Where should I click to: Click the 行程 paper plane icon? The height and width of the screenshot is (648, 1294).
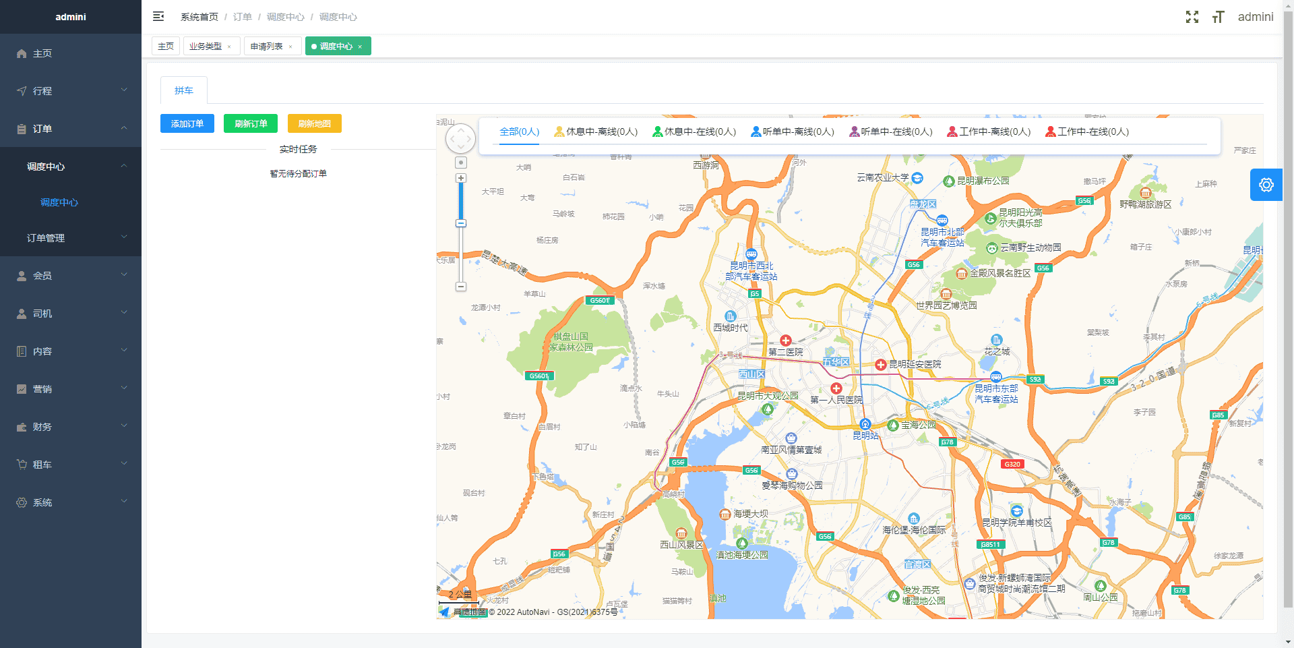pyautogui.click(x=22, y=91)
